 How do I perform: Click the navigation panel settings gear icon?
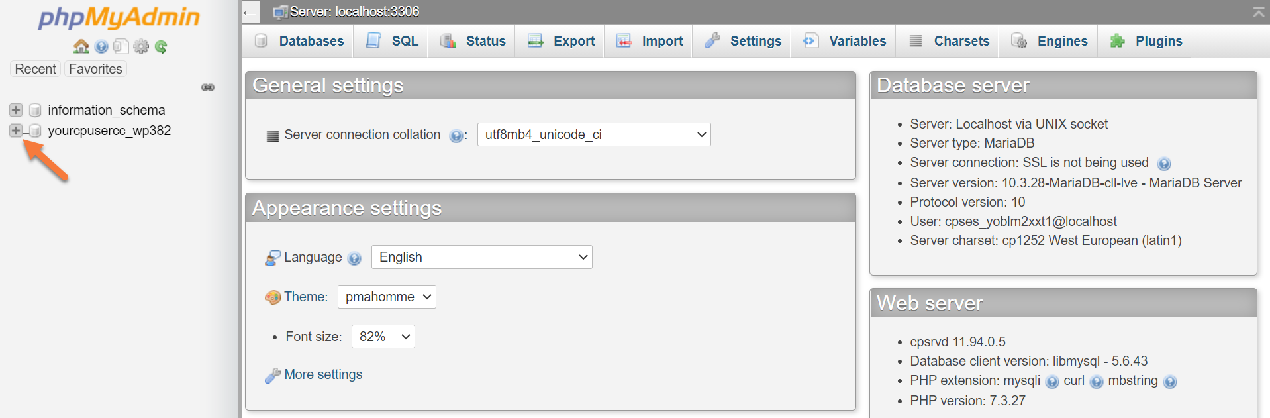pos(141,46)
